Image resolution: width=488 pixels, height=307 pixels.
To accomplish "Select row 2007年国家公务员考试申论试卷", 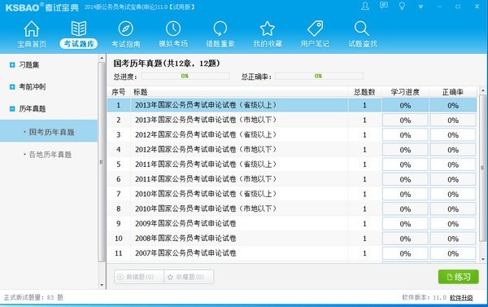I will (292, 253).
